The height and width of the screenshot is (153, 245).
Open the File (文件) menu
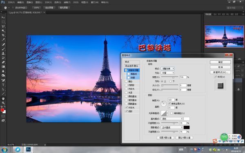coord(11,2)
